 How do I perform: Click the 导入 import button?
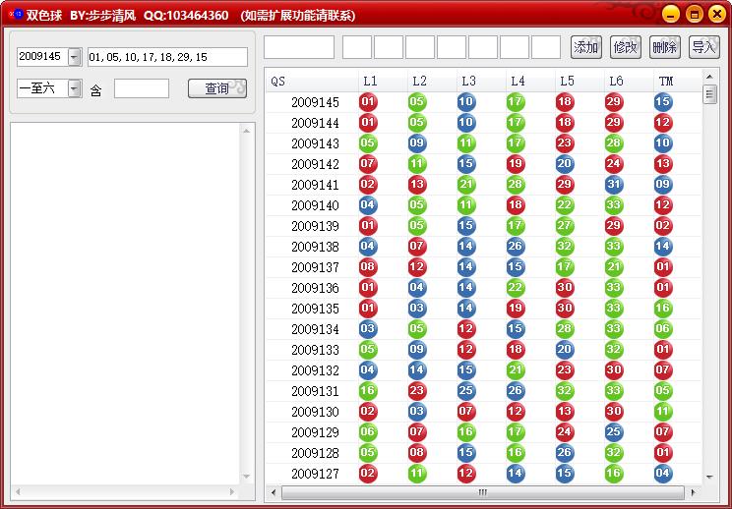[704, 47]
